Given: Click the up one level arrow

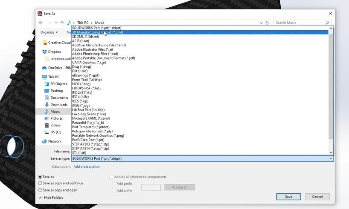Looking at the screenshot, I should pyautogui.click(x=62, y=23).
